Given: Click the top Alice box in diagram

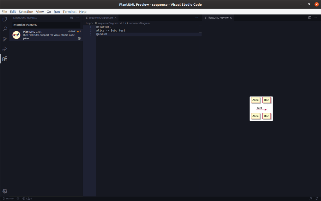Looking at the screenshot, I should coord(255,100).
